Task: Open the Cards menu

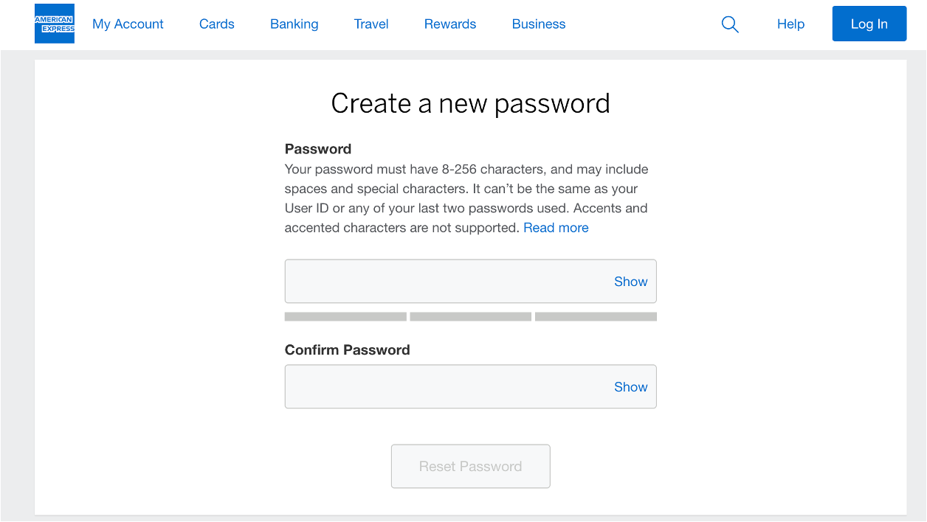Action: tap(216, 24)
